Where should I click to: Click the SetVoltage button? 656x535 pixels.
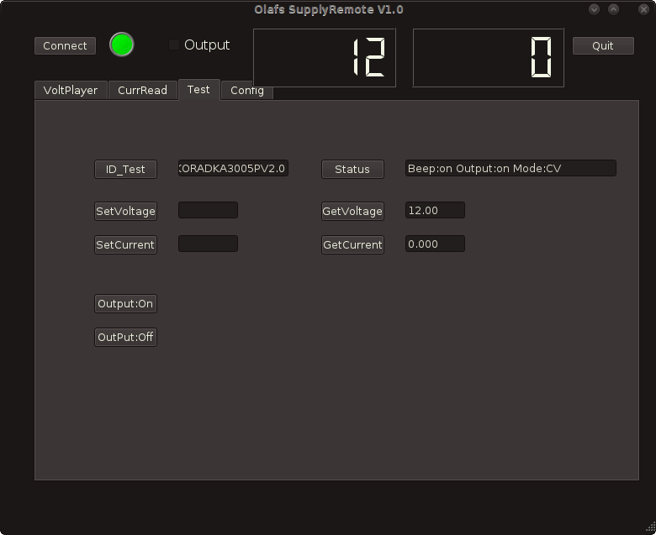pyautogui.click(x=125, y=211)
